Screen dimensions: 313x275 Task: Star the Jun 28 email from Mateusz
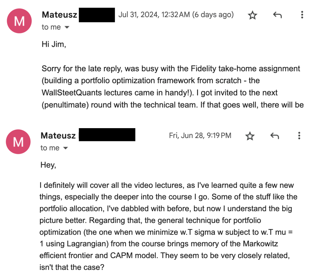click(x=250, y=136)
